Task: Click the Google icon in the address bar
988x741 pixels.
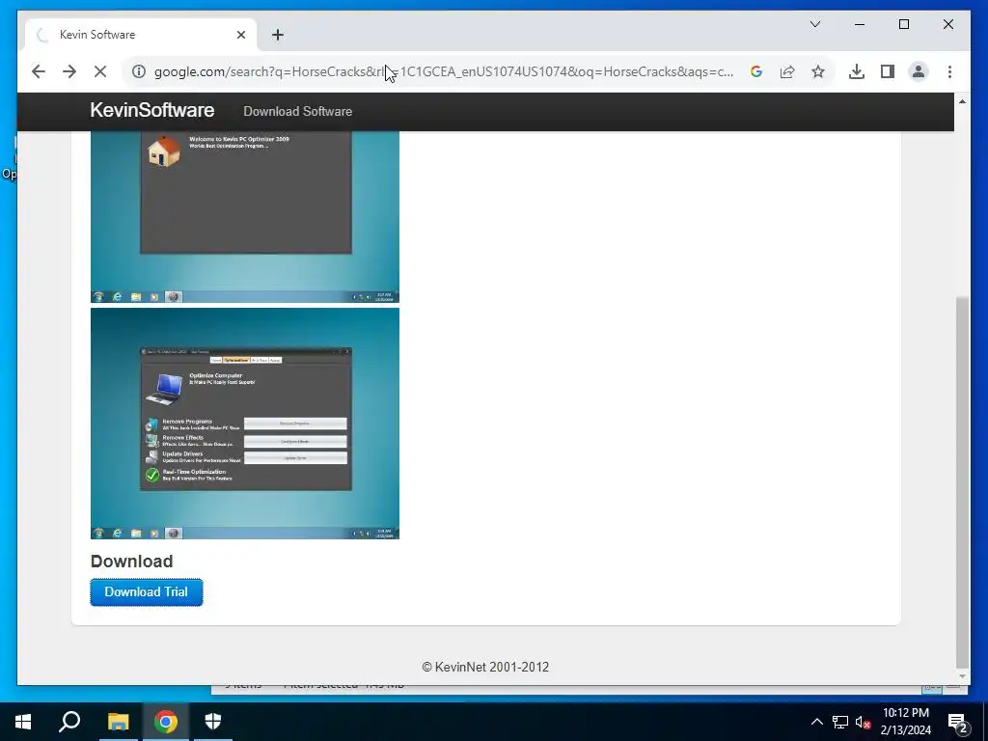Action: click(x=756, y=71)
